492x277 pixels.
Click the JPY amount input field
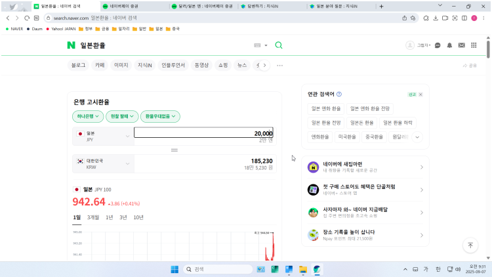click(x=203, y=133)
